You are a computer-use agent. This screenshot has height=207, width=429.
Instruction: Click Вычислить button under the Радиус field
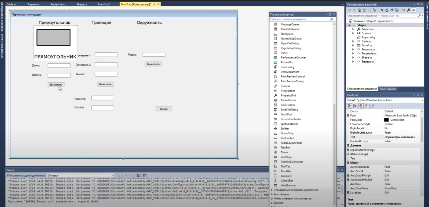click(153, 64)
